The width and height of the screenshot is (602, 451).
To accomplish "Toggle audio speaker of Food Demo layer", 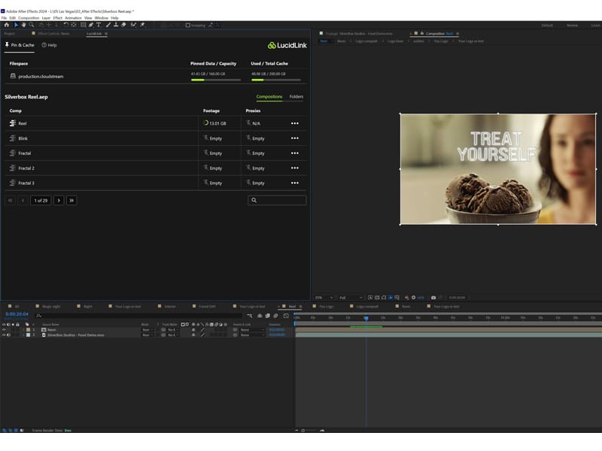I will tap(9, 335).
